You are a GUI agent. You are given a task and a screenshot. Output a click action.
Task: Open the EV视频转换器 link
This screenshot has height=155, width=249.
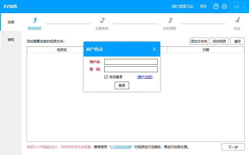[121, 147]
